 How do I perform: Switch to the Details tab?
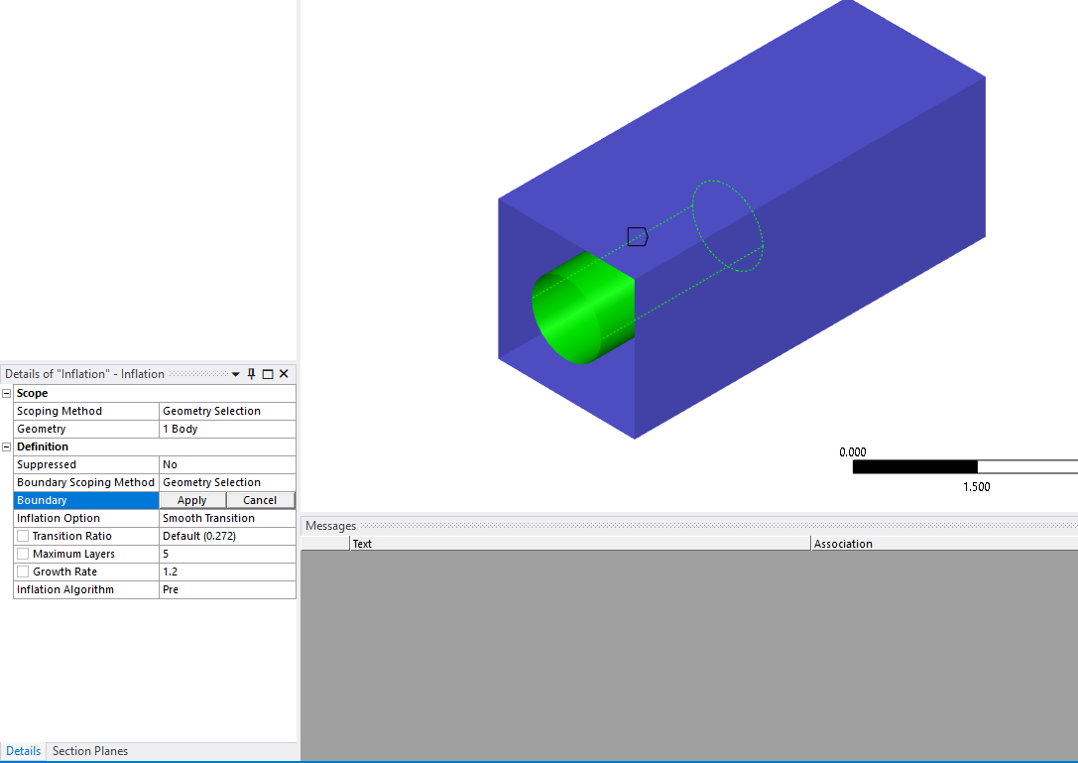(x=24, y=751)
